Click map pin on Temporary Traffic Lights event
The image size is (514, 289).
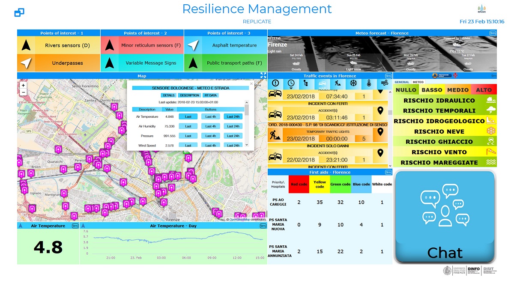380,132
